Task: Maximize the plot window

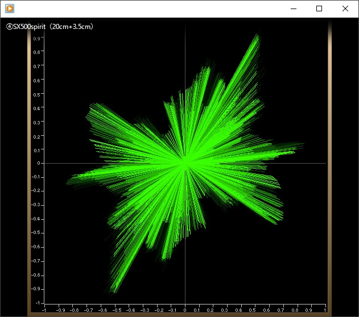Action: pos(319,9)
